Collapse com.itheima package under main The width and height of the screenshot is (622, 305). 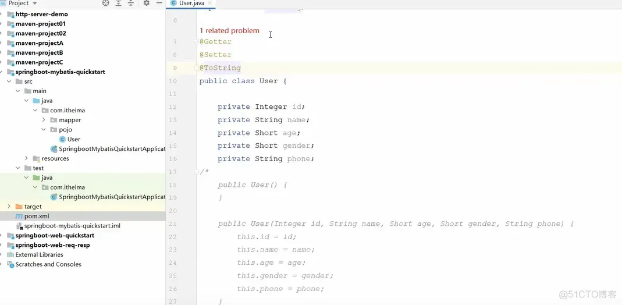click(35, 110)
